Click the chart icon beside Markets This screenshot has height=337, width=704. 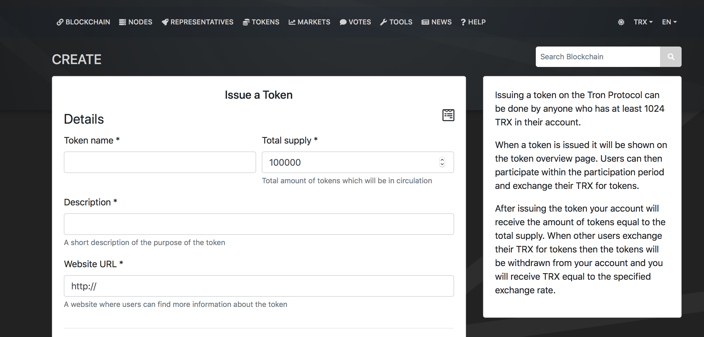point(292,22)
